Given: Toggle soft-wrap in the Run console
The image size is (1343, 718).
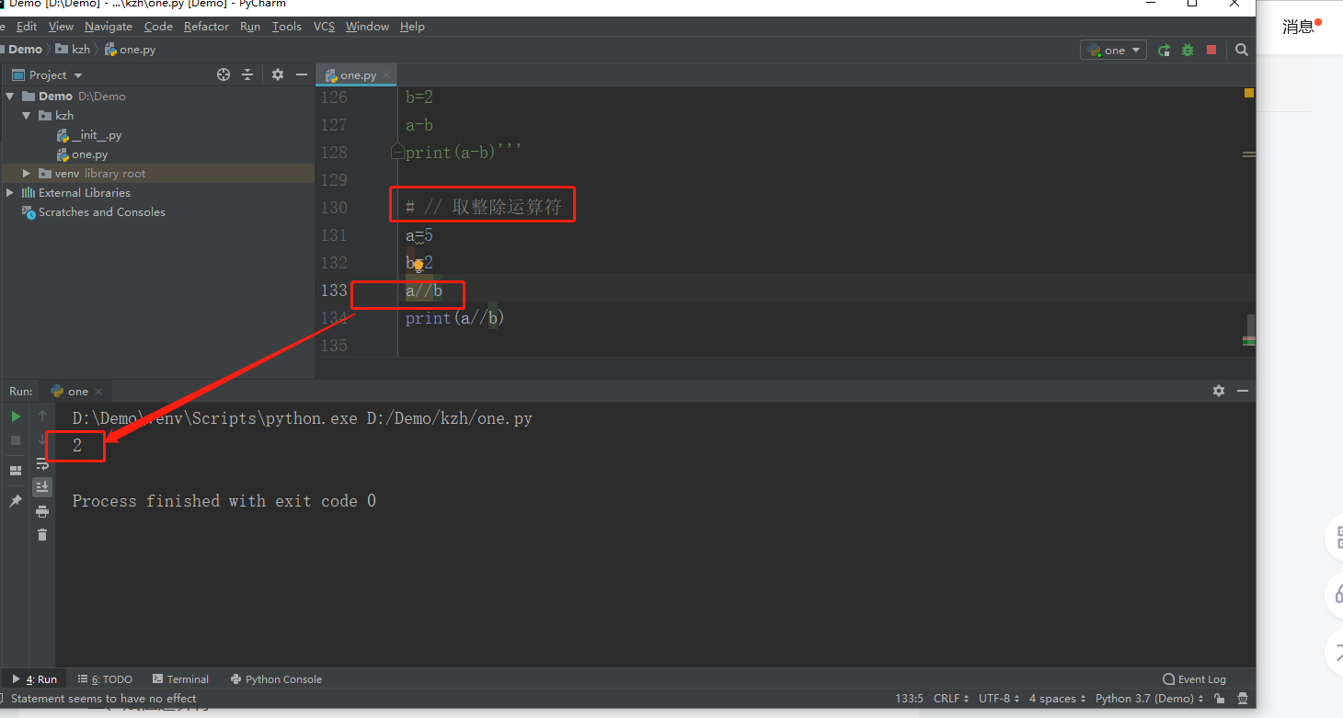Looking at the screenshot, I should click(42, 464).
